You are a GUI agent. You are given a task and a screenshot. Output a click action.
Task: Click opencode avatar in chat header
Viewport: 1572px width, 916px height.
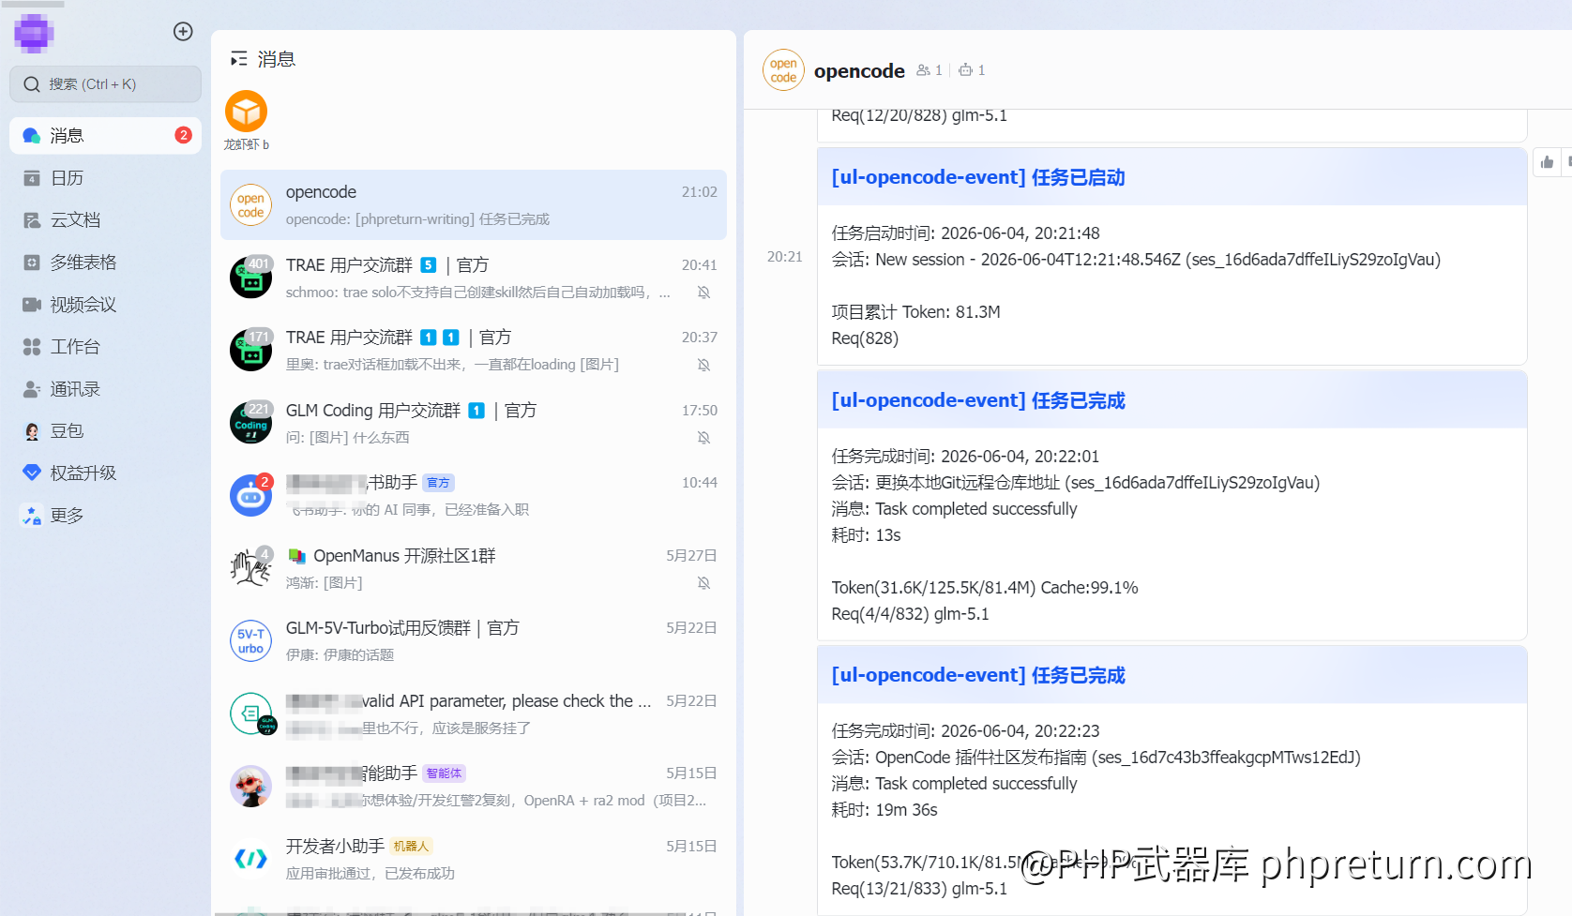tap(783, 70)
